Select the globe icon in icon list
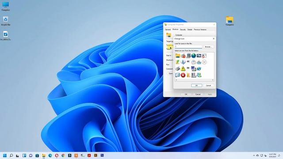This screenshot has height=159, width=283. tap(194, 56)
